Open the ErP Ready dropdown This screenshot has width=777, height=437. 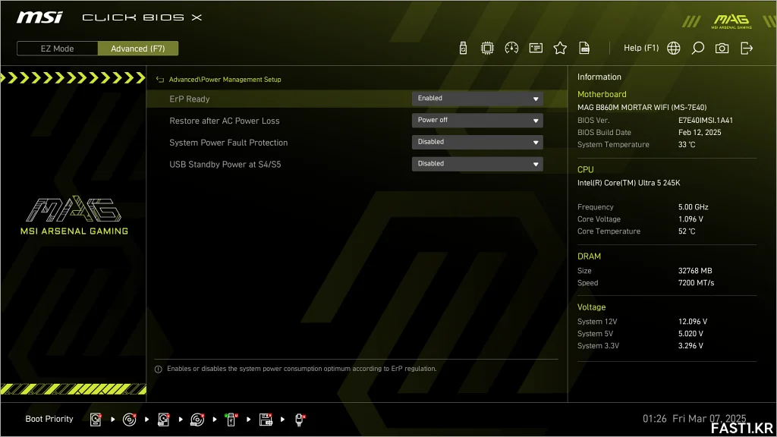[477, 99]
